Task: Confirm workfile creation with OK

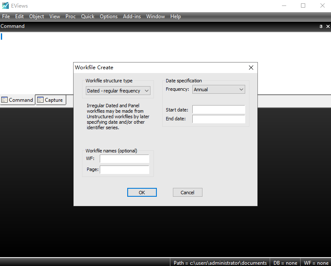Action: click(x=142, y=193)
